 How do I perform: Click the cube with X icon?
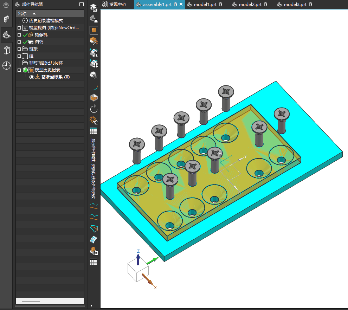94,75
